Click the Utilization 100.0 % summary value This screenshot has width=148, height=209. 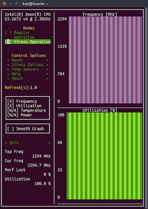point(42,184)
